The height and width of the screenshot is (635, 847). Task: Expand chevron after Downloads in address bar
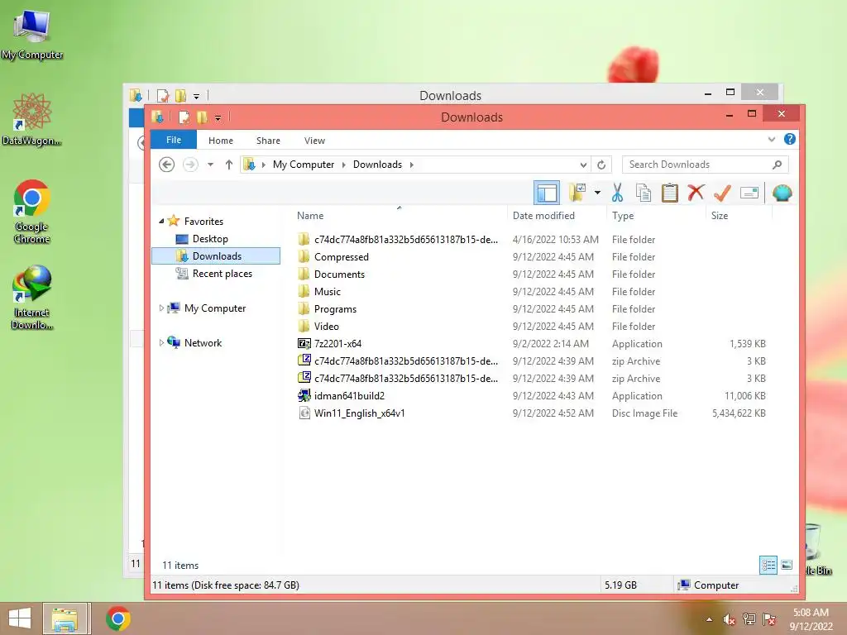click(x=412, y=165)
